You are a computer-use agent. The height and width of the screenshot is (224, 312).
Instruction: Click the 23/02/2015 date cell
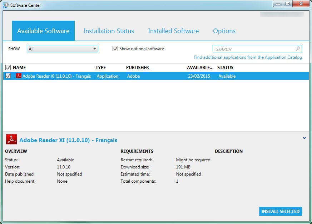[x=199, y=76]
